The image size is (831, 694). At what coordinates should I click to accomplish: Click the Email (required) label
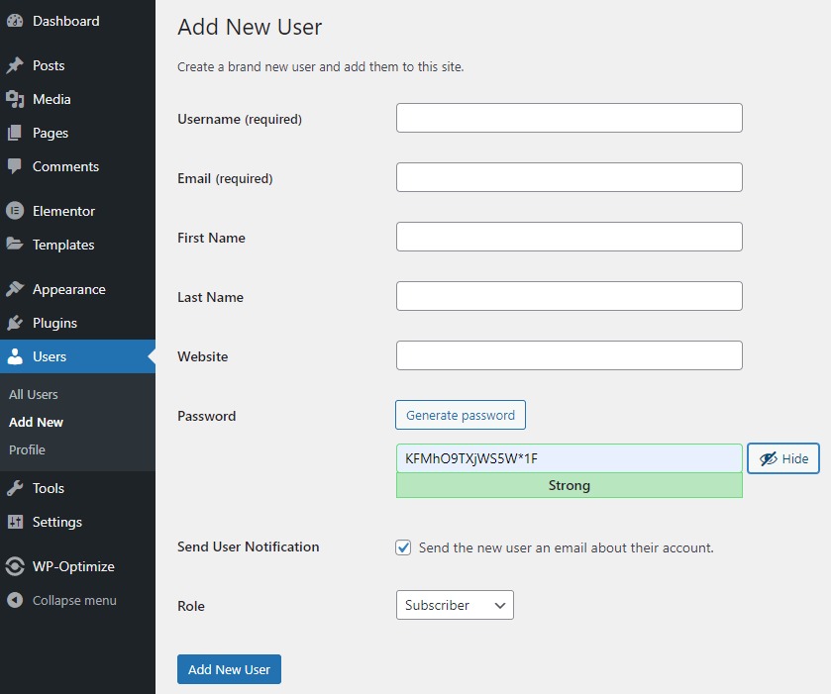tap(225, 178)
